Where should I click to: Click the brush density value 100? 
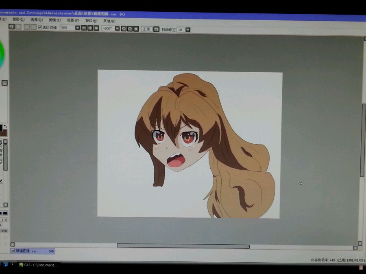tap(4, 231)
